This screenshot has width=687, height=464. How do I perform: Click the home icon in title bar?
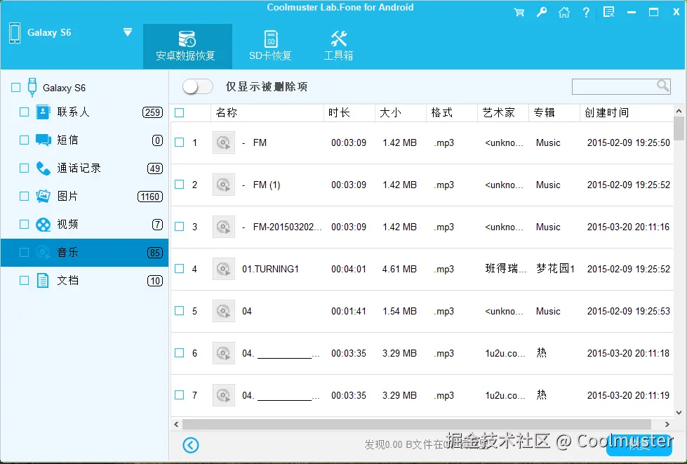click(x=563, y=12)
